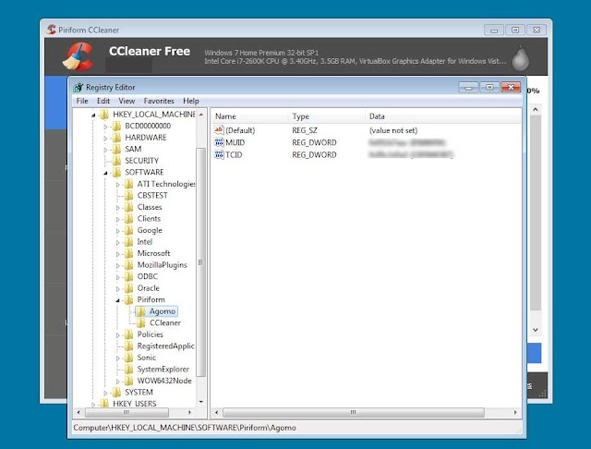This screenshot has height=449, width=591.
Task: Open the View menu in Registry Editor
Action: coord(127,101)
